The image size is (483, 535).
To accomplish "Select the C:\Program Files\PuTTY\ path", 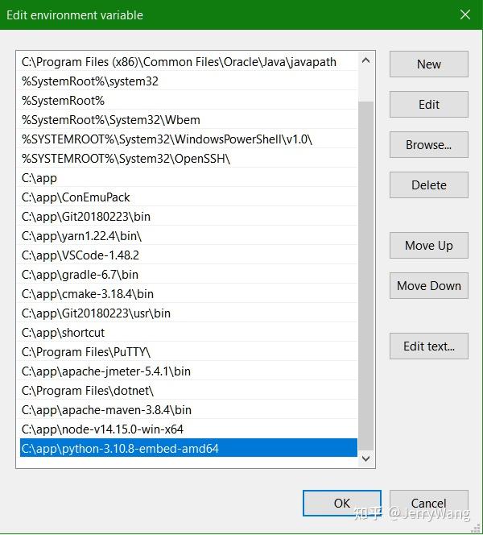I will tap(189, 352).
